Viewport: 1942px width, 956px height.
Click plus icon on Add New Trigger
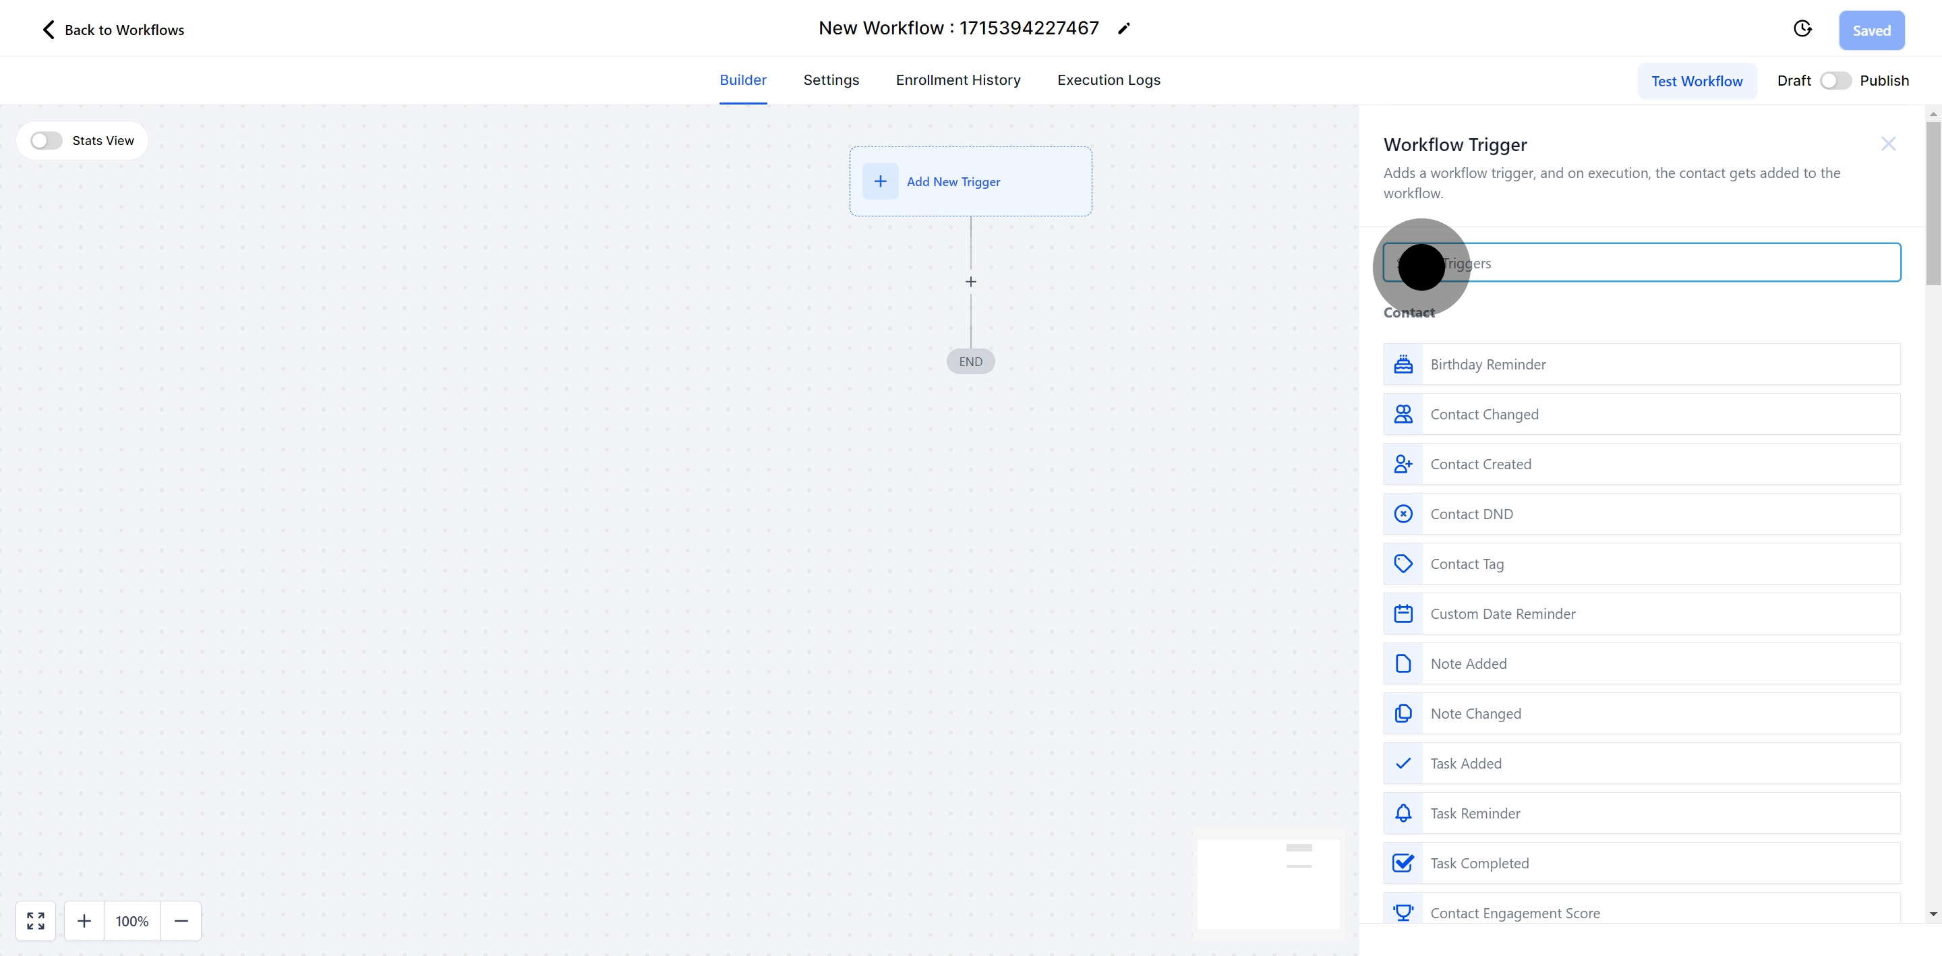pyautogui.click(x=880, y=182)
